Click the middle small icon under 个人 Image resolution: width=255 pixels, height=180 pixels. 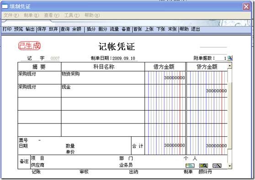click(203, 165)
